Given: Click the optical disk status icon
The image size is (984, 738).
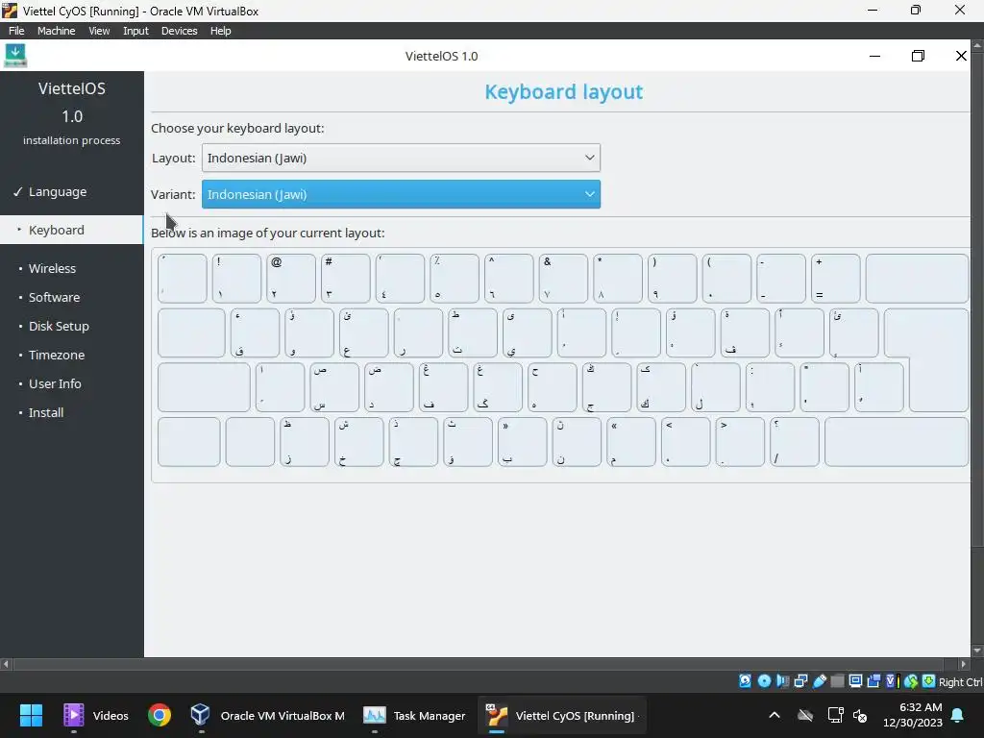Looking at the screenshot, I should (x=764, y=681).
